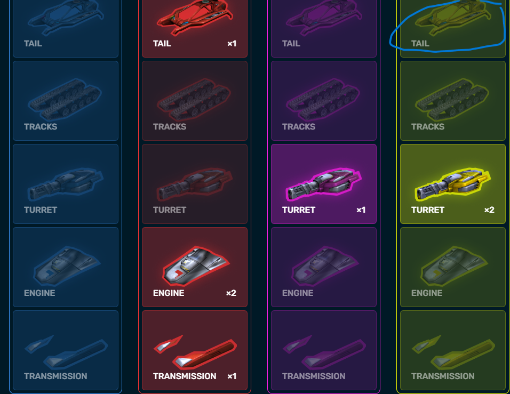Image resolution: width=510 pixels, height=394 pixels.
Task: Choose the yellow Turret x2 card
Action: pos(453,184)
